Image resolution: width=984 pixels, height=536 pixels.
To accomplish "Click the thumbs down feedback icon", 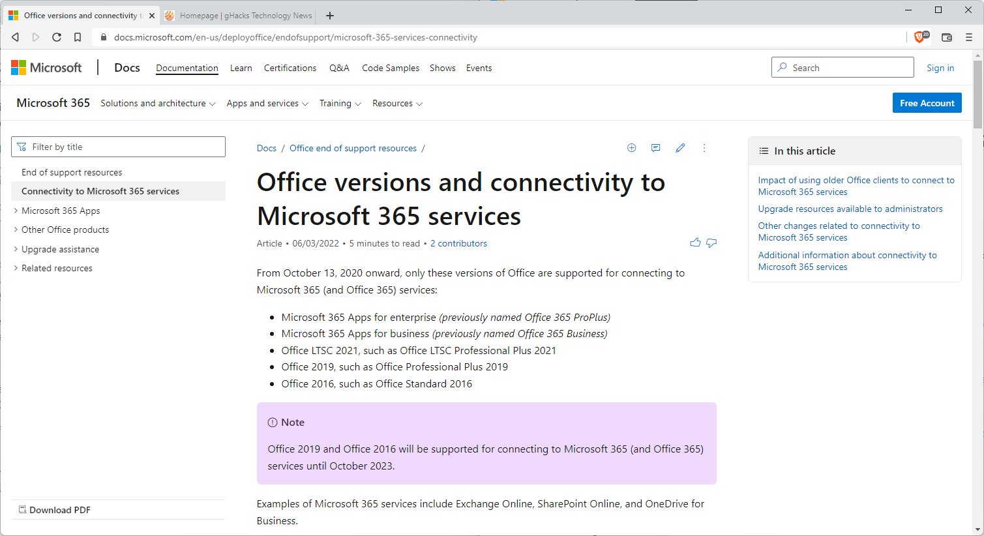I will (711, 243).
